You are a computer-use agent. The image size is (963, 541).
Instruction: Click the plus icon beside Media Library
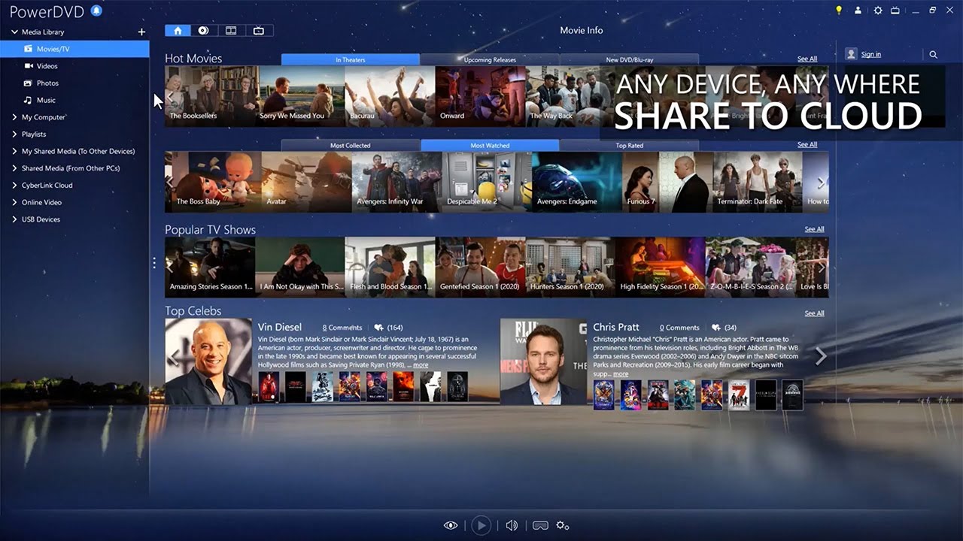pos(141,32)
